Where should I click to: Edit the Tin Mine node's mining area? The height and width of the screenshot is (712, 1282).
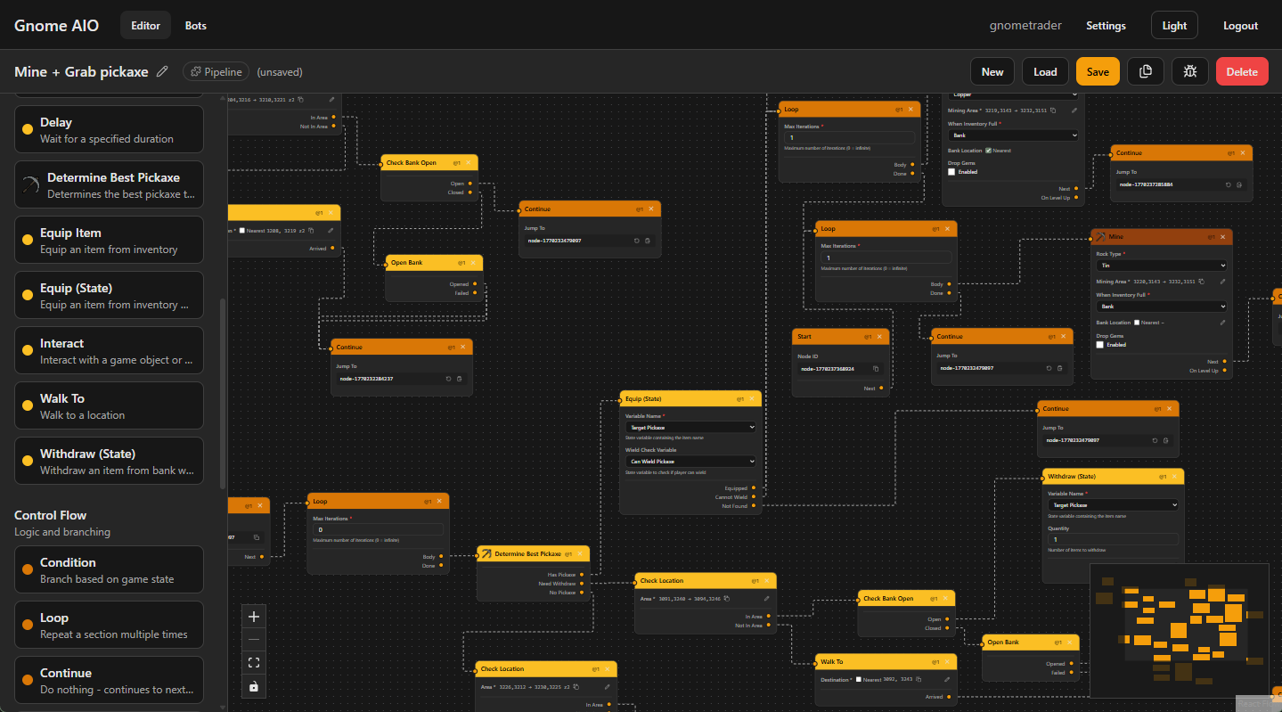click(1222, 282)
